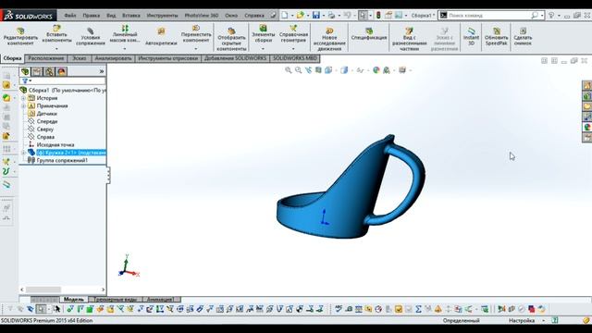Click Новое исследование движения
The height and width of the screenshot is (333, 592).
click(x=329, y=39)
